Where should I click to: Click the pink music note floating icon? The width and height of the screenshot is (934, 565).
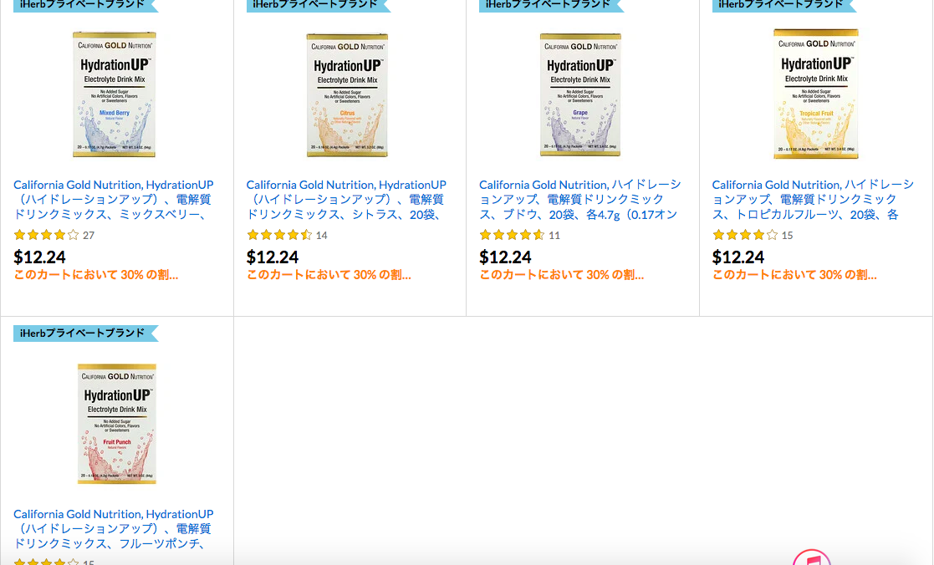(x=811, y=557)
